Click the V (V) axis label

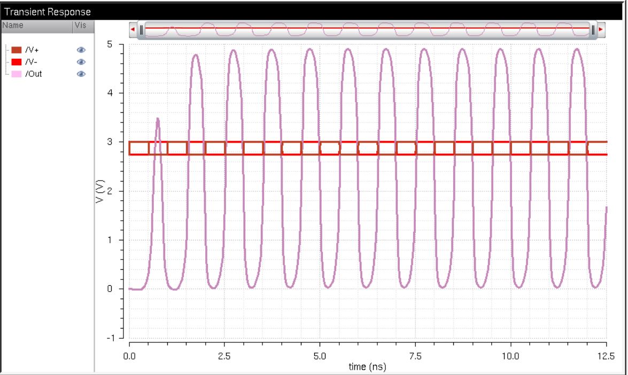click(x=100, y=191)
